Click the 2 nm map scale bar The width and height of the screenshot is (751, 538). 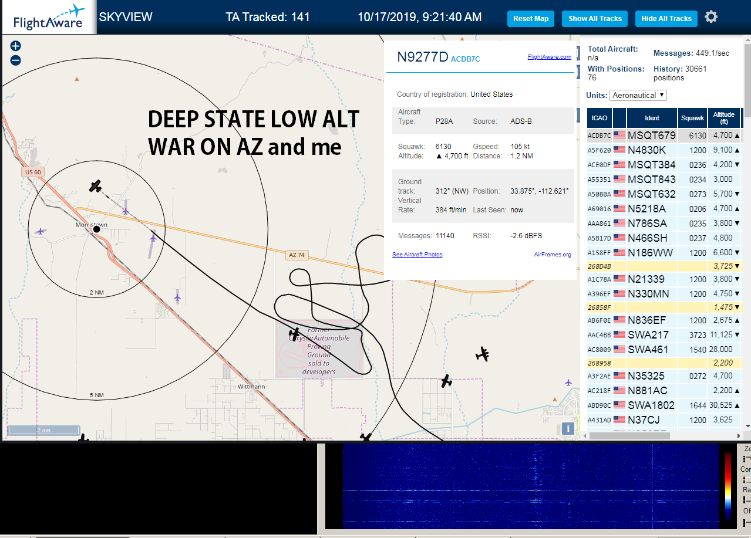(x=43, y=430)
